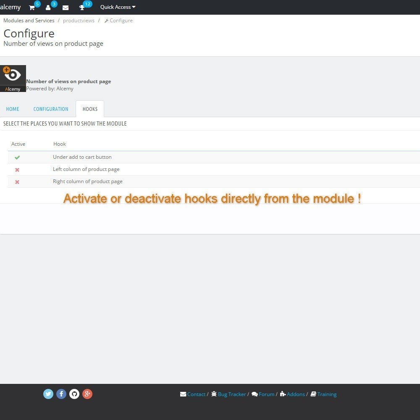
Task: Select the HOOKS tab
Action: tap(90, 109)
